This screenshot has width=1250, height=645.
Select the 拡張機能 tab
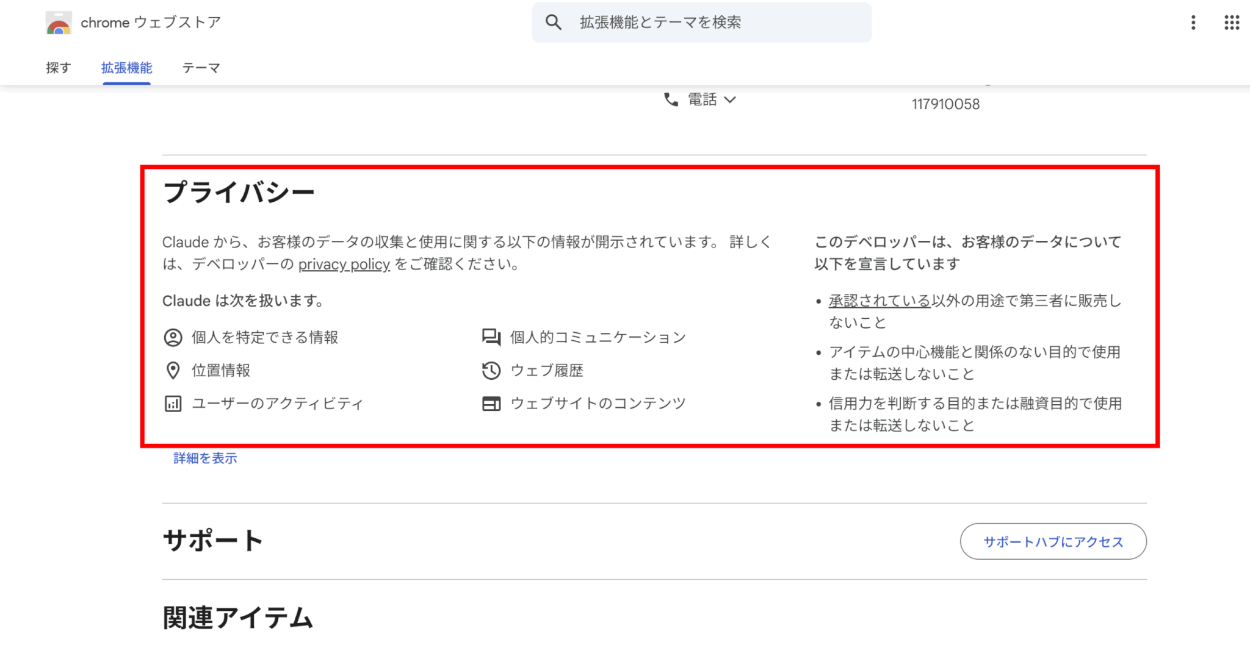click(126, 68)
